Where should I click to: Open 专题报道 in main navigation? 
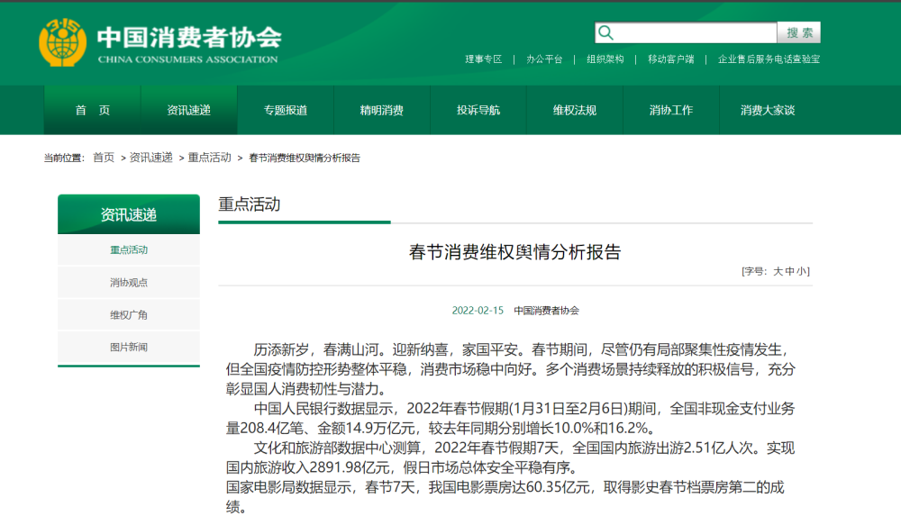pos(286,111)
